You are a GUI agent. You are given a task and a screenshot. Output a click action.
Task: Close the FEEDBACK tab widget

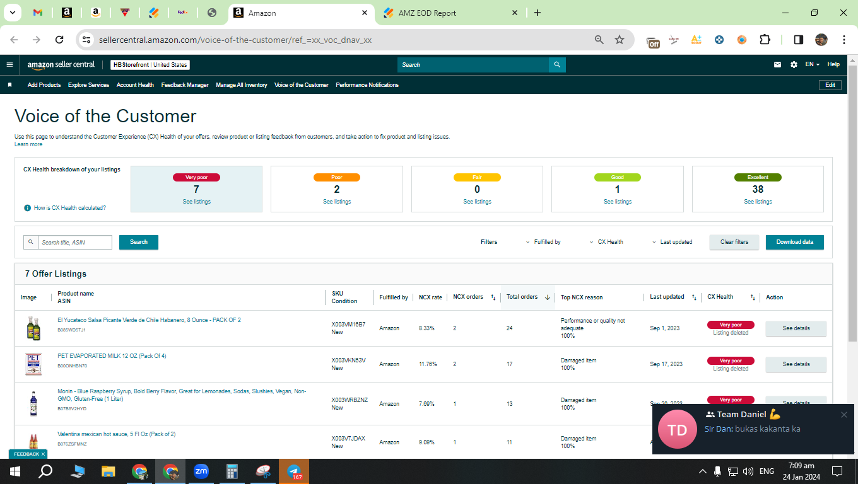pos(44,454)
